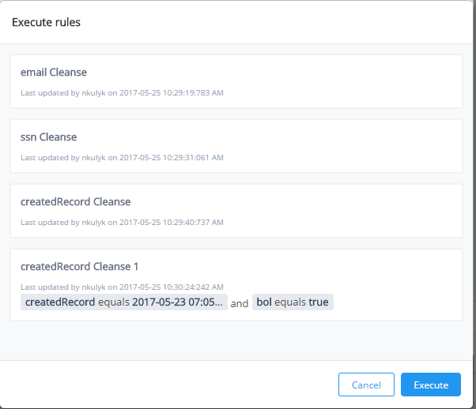Select the email Cleanse rule card
This screenshot has width=476, height=409.
pos(236,81)
